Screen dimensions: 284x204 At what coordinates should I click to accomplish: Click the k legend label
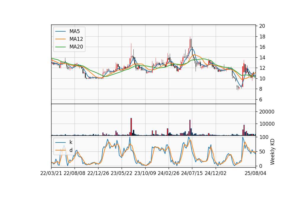[71, 142]
